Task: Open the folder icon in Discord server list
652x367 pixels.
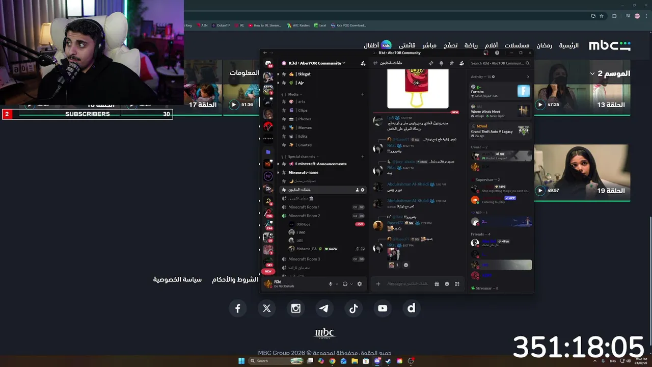Action: (268, 152)
